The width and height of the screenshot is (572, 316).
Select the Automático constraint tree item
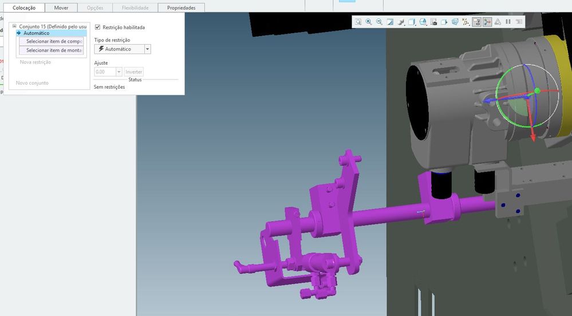point(36,33)
